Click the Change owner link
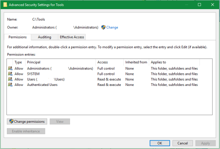 coord(112,27)
